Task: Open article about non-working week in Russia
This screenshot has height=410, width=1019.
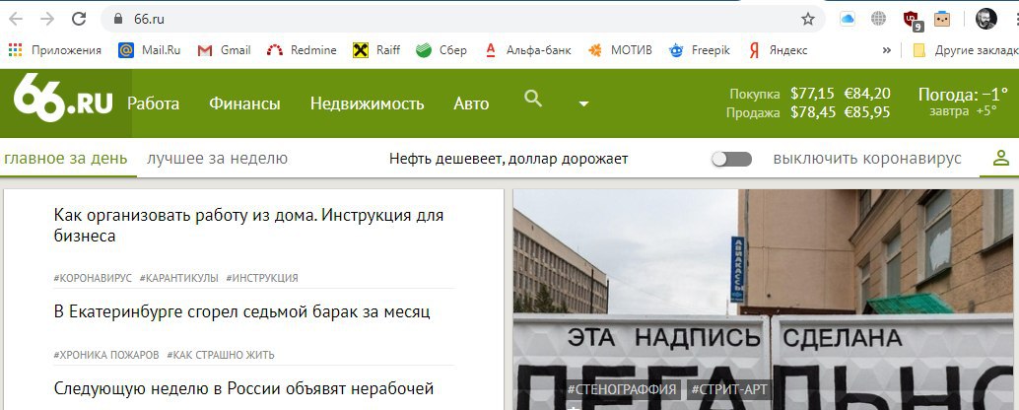Action: (243, 389)
